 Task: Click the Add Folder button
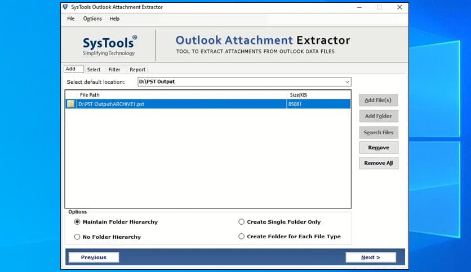coord(379,116)
